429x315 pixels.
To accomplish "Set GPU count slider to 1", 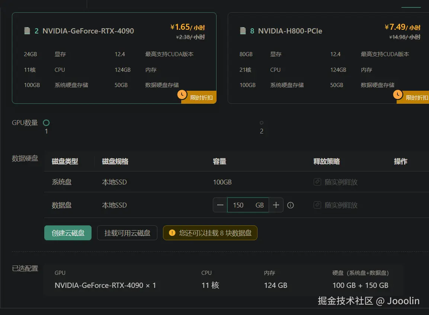I will (x=46, y=123).
